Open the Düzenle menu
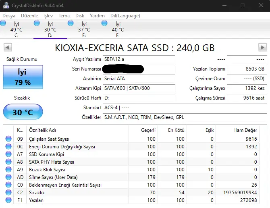Image resolution: width=270 pixels, height=208 pixels. (29, 16)
